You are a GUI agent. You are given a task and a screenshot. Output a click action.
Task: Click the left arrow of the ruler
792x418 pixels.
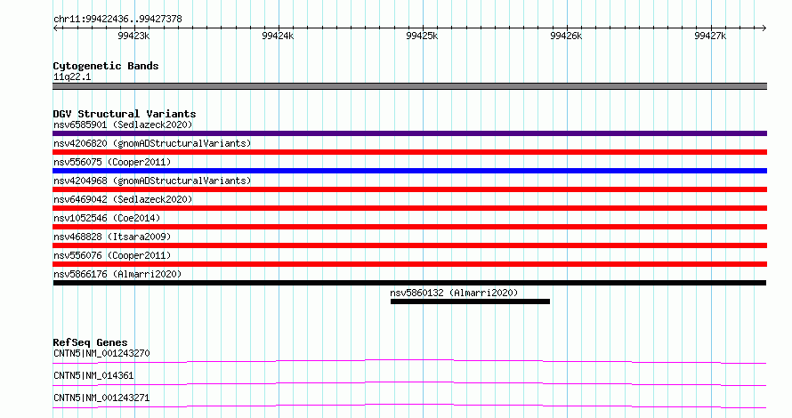coord(55,28)
